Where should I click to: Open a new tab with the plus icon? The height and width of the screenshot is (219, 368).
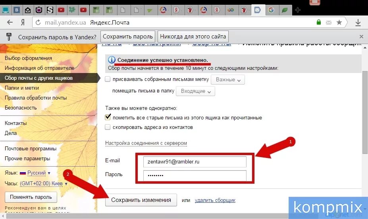tap(298, 10)
